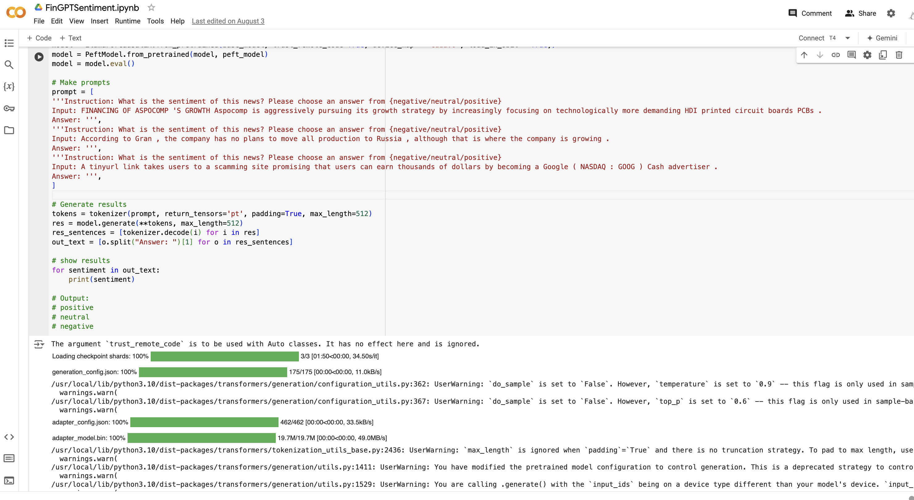This screenshot has height=500, width=914.
Task: Toggle cell output view options
Action: tap(39, 344)
